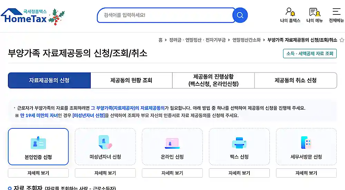
Task: Open 제공동의 취소 신청 tab
Action: (x=296, y=80)
